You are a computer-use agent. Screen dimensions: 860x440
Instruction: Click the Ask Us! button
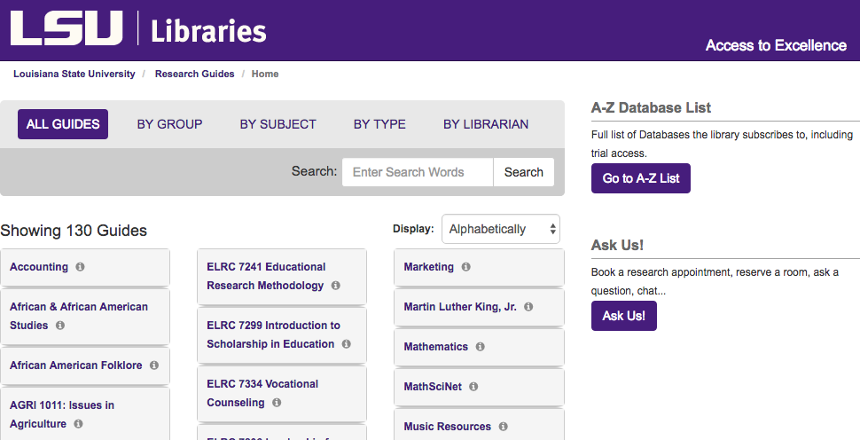(623, 316)
